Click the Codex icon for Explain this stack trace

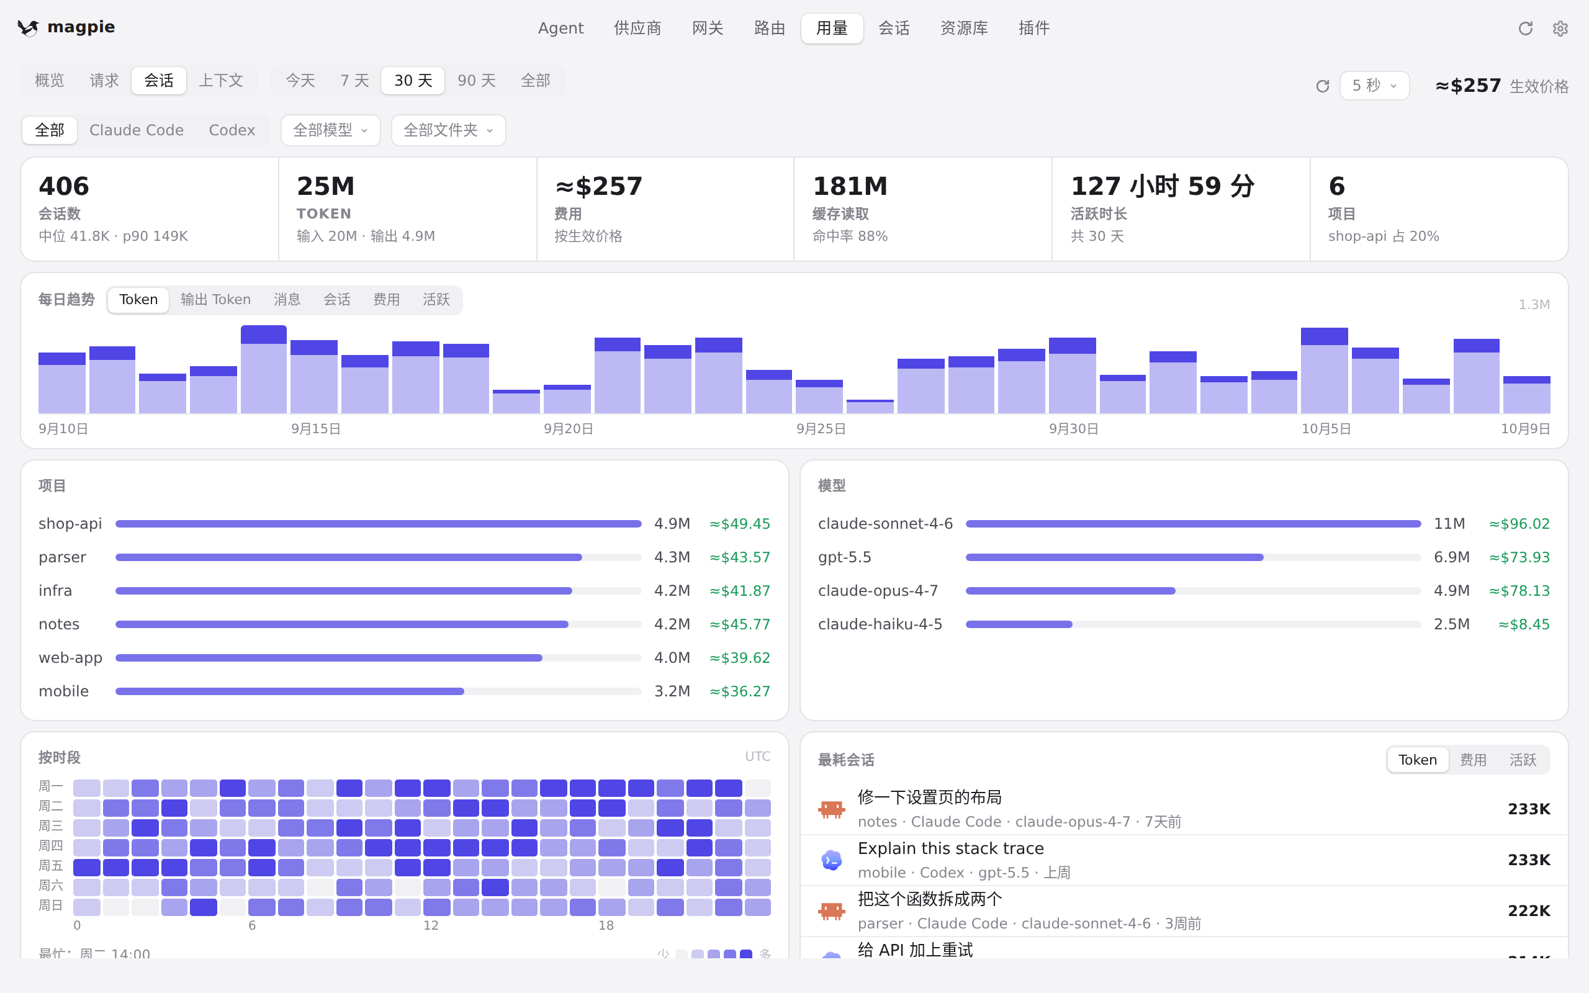[x=832, y=860]
